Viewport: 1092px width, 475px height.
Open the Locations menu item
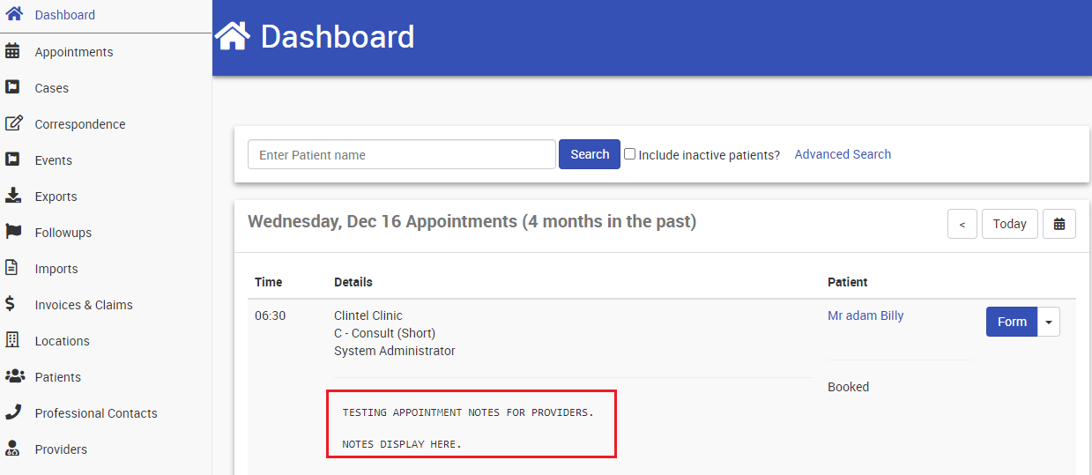[63, 341]
